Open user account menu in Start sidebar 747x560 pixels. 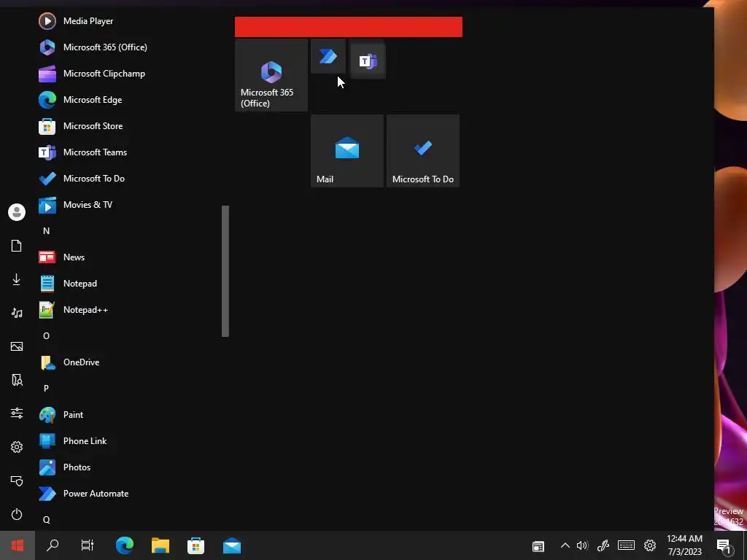(x=17, y=212)
